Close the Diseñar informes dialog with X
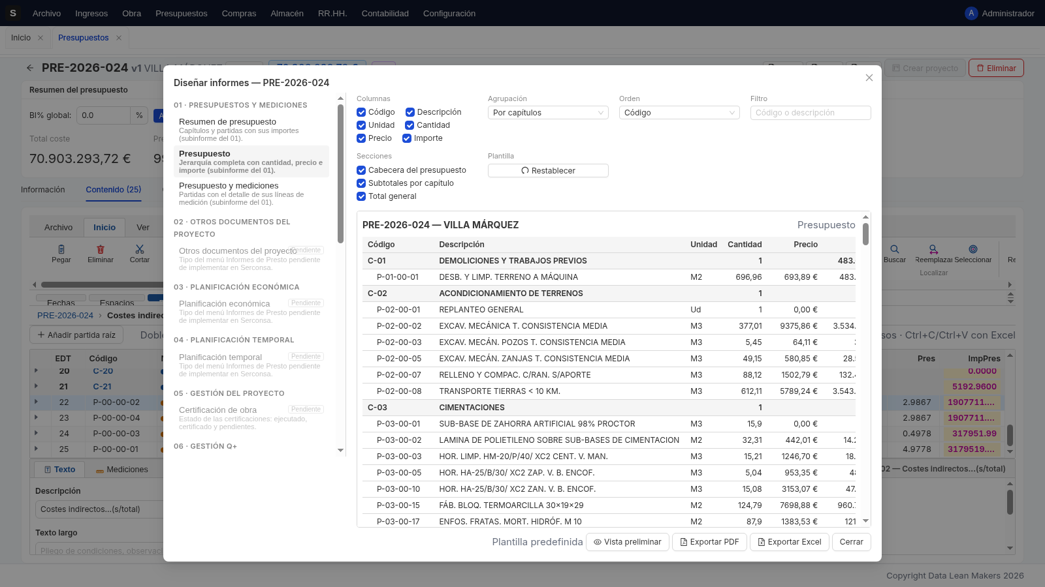 869,78
